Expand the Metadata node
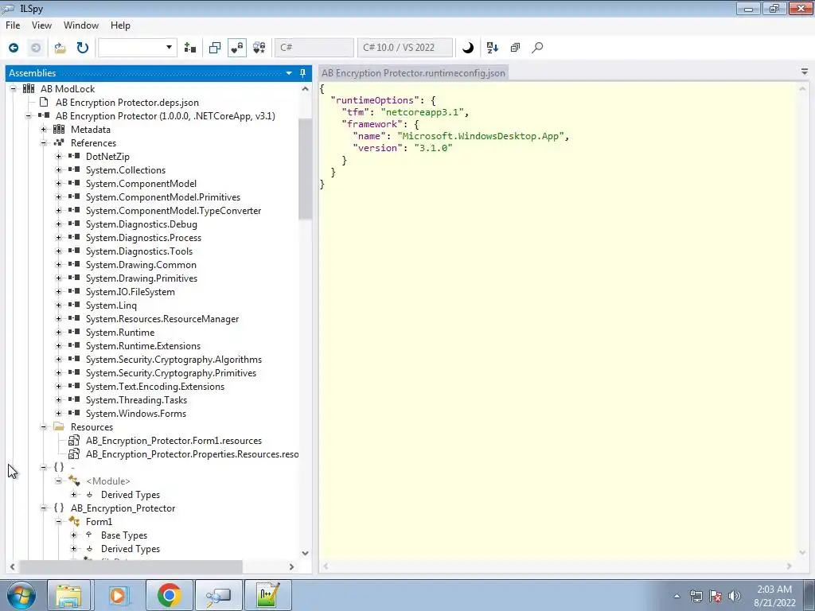Viewport: 815px width, 611px height. click(x=44, y=130)
